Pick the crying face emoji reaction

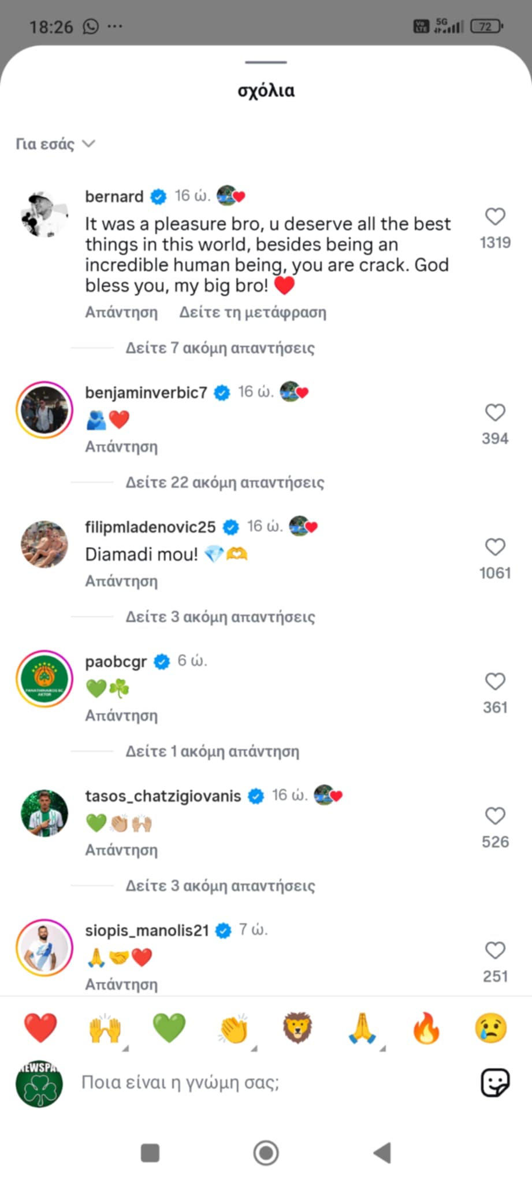pos(490,1028)
